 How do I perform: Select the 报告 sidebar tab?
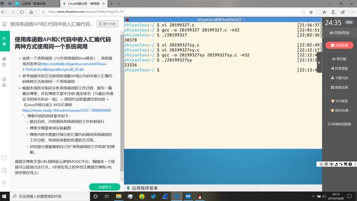4,62
